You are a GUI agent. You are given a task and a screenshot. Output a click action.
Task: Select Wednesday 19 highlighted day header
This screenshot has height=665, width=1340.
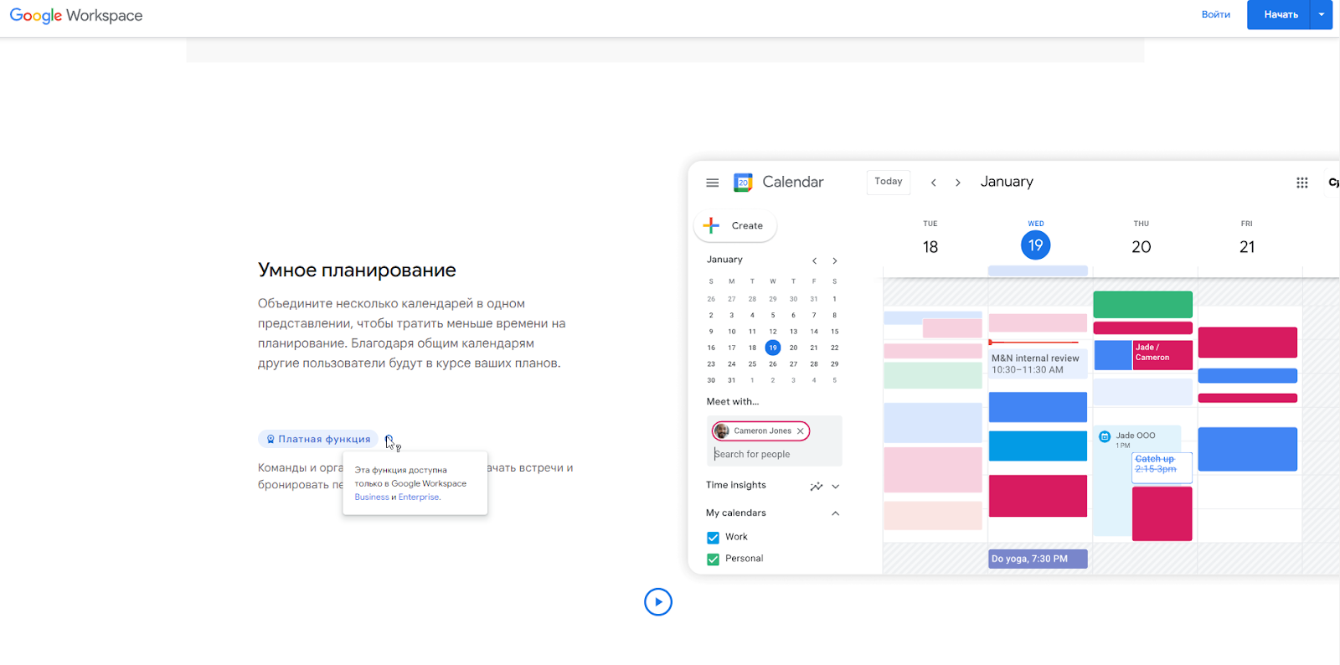[x=1036, y=240]
